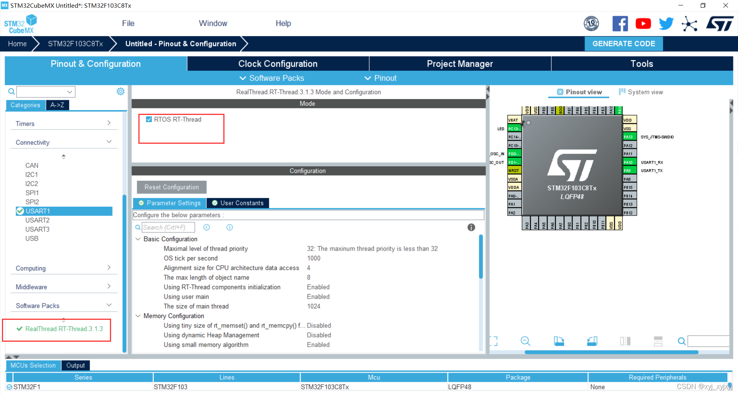Image resolution: width=738 pixels, height=394 pixels.
Task: Select PA13 SWDIO pin on chip
Action: click(630, 137)
